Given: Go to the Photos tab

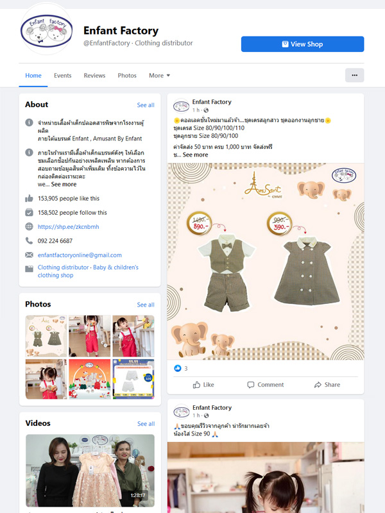Looking at the screenshot, I should click(x=127, y=76).
